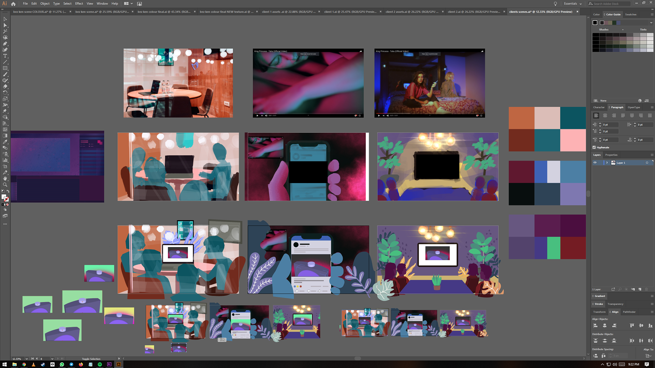Open zoom level dropdown at 12.33%
The image size is (655, 368).
pyautogui.click(x=27, y=358)
